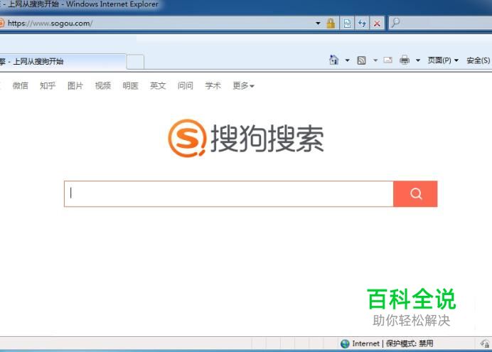Open the 页面(P) menu
Screen dimensions: 492x352
(443, 60)
